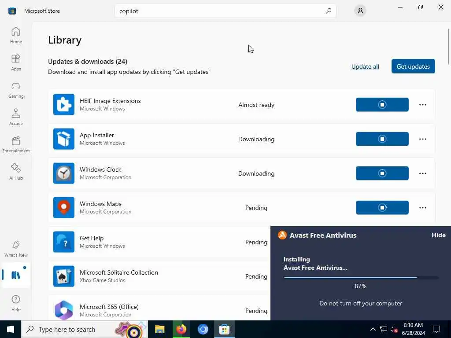Click the HEIF Image Extensions title
This screenshot has width=451, height=338.
pyautogui.click(x=110, y=101)
